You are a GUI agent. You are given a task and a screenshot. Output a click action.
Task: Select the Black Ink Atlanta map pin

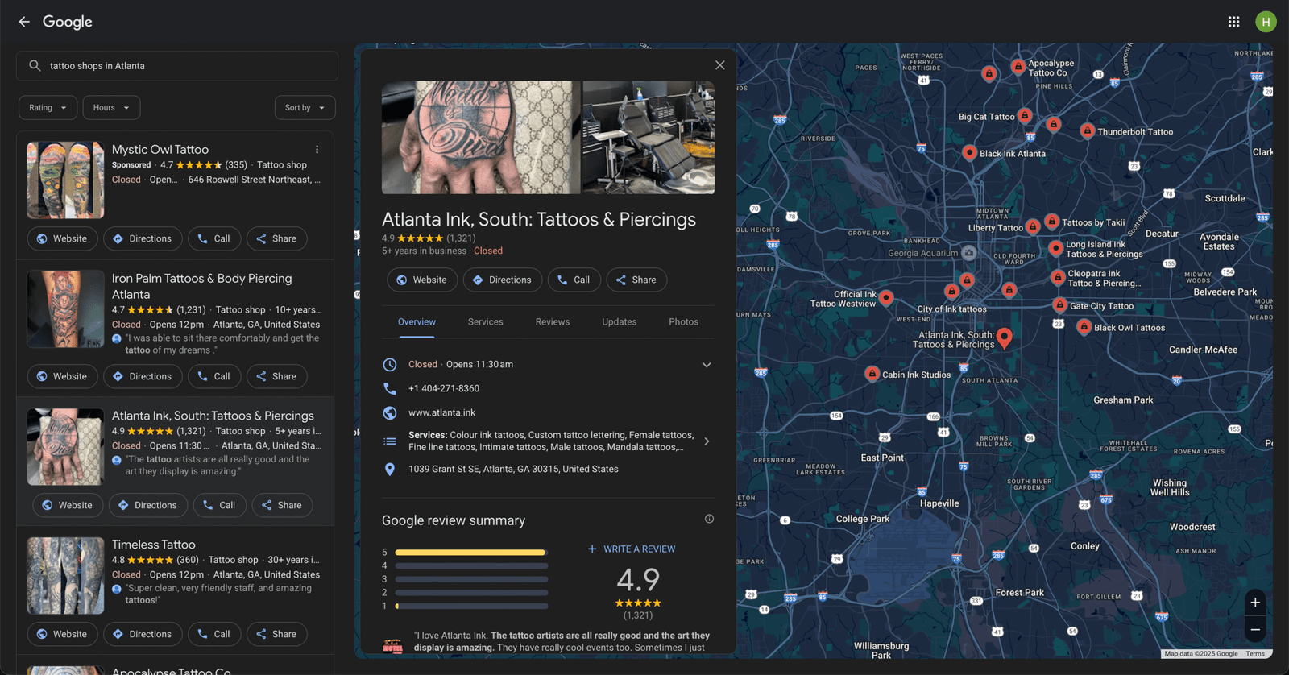point(970,152)
